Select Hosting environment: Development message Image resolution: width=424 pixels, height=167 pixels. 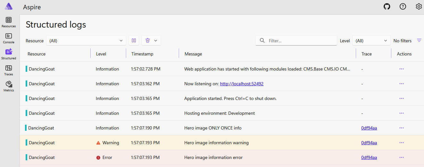point(219,113)
